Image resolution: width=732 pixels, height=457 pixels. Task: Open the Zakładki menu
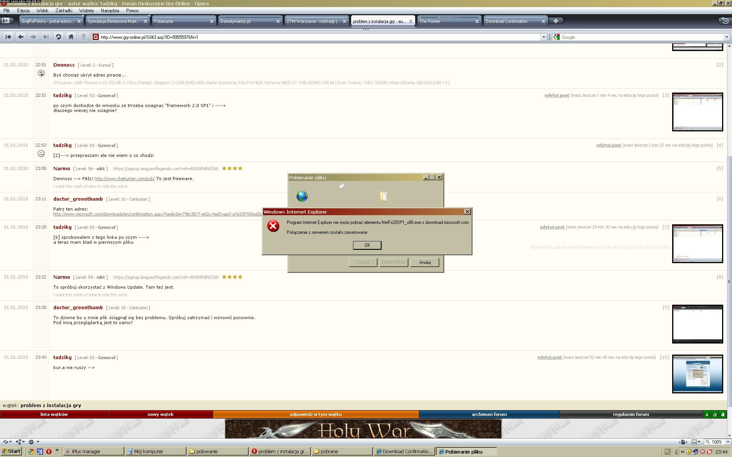point(63,11)
